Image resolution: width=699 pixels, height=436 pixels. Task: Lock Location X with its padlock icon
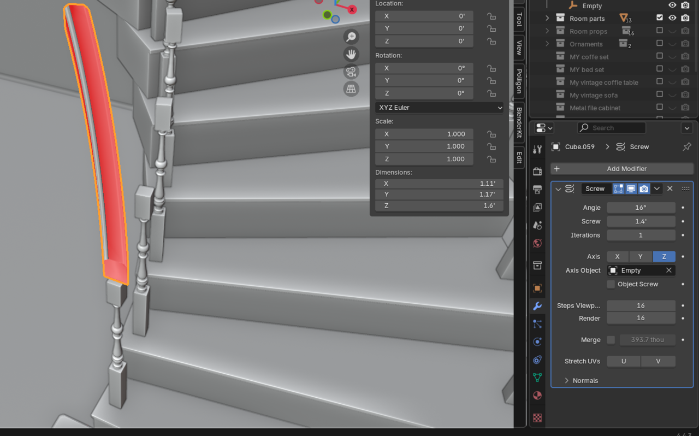click(491, 16)
